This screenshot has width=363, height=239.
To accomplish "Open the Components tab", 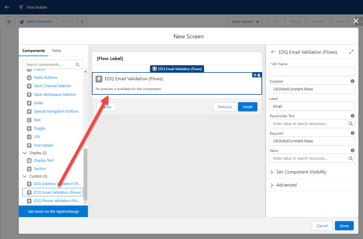I will click(x=34, y=51).
